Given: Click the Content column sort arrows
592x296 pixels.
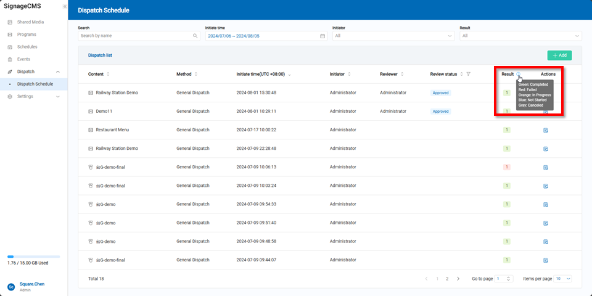Looking at the screenshot, I should (x=109, y=74).
